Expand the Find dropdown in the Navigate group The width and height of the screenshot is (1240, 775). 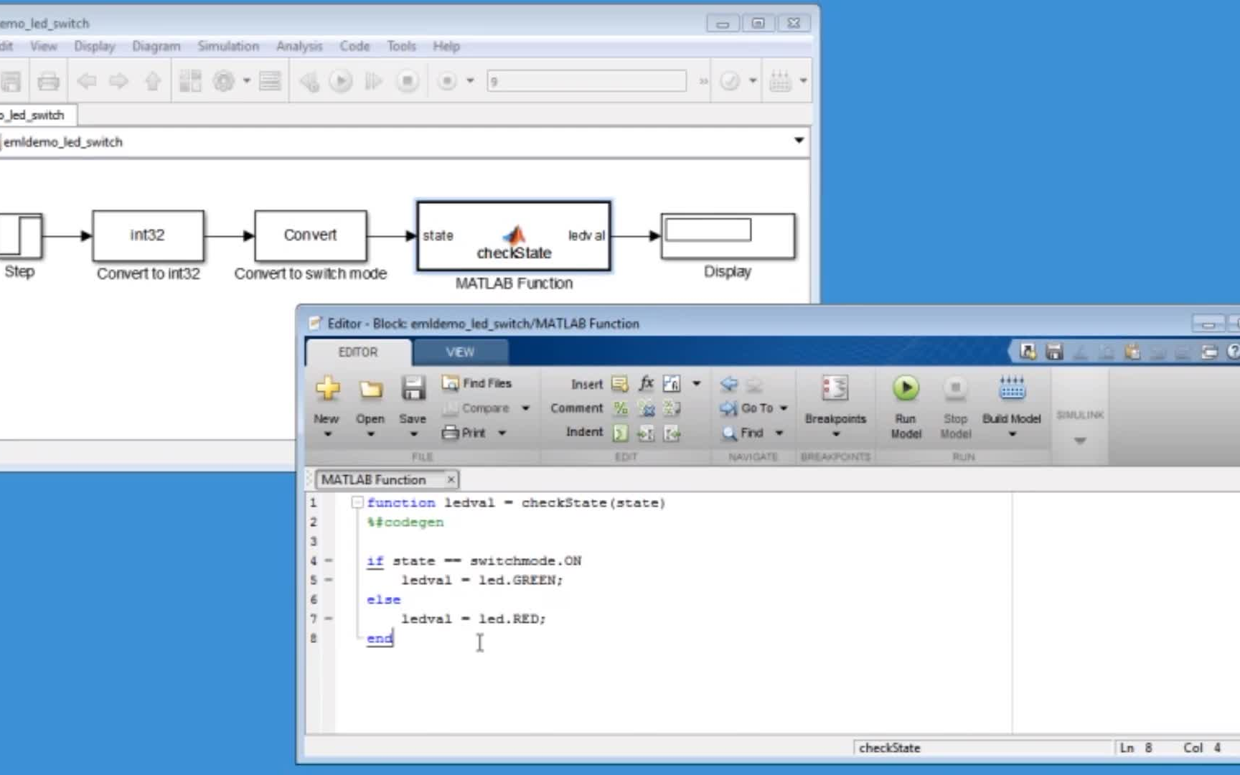point(779,433)
